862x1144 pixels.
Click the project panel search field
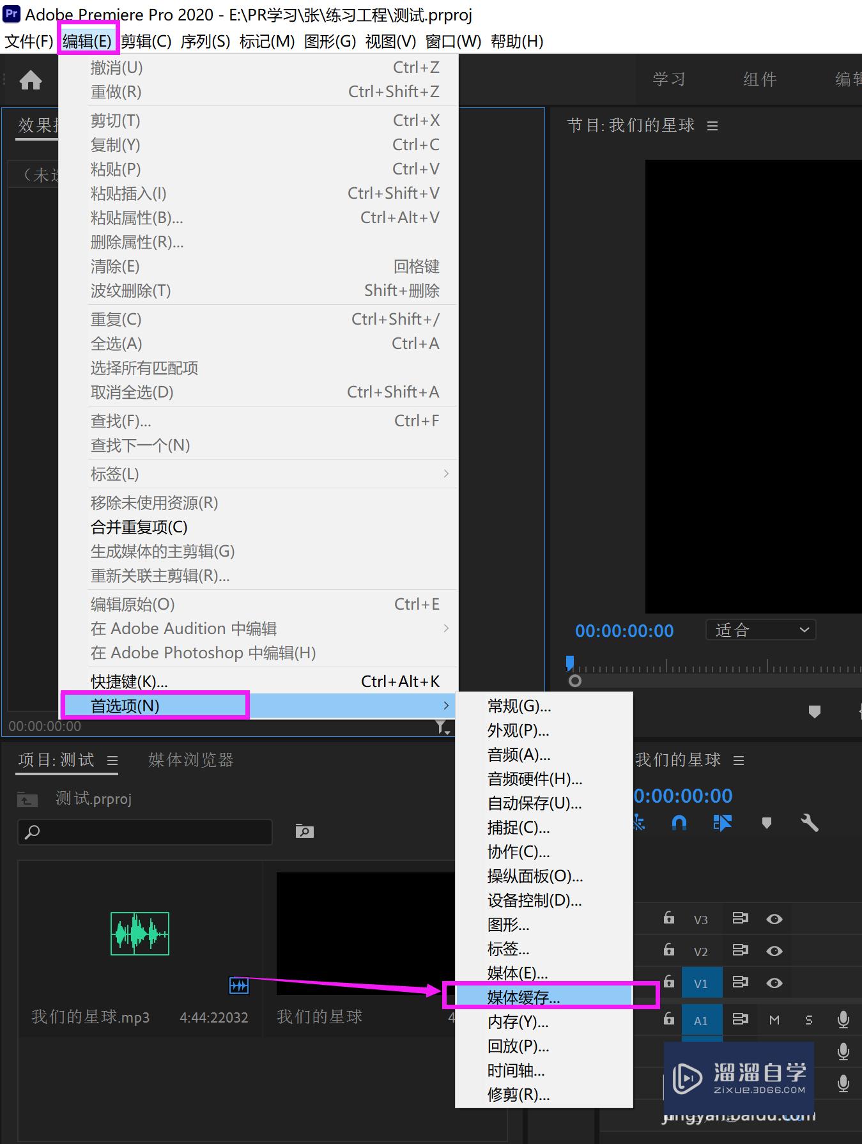pyautogui.click(x=145, y=831)
